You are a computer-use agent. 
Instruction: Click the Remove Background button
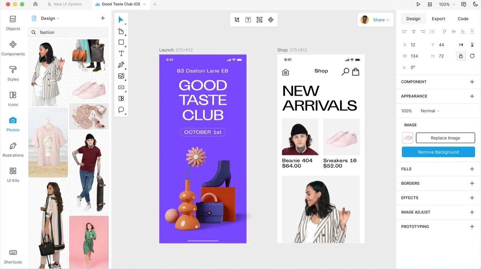pos(438,152)
